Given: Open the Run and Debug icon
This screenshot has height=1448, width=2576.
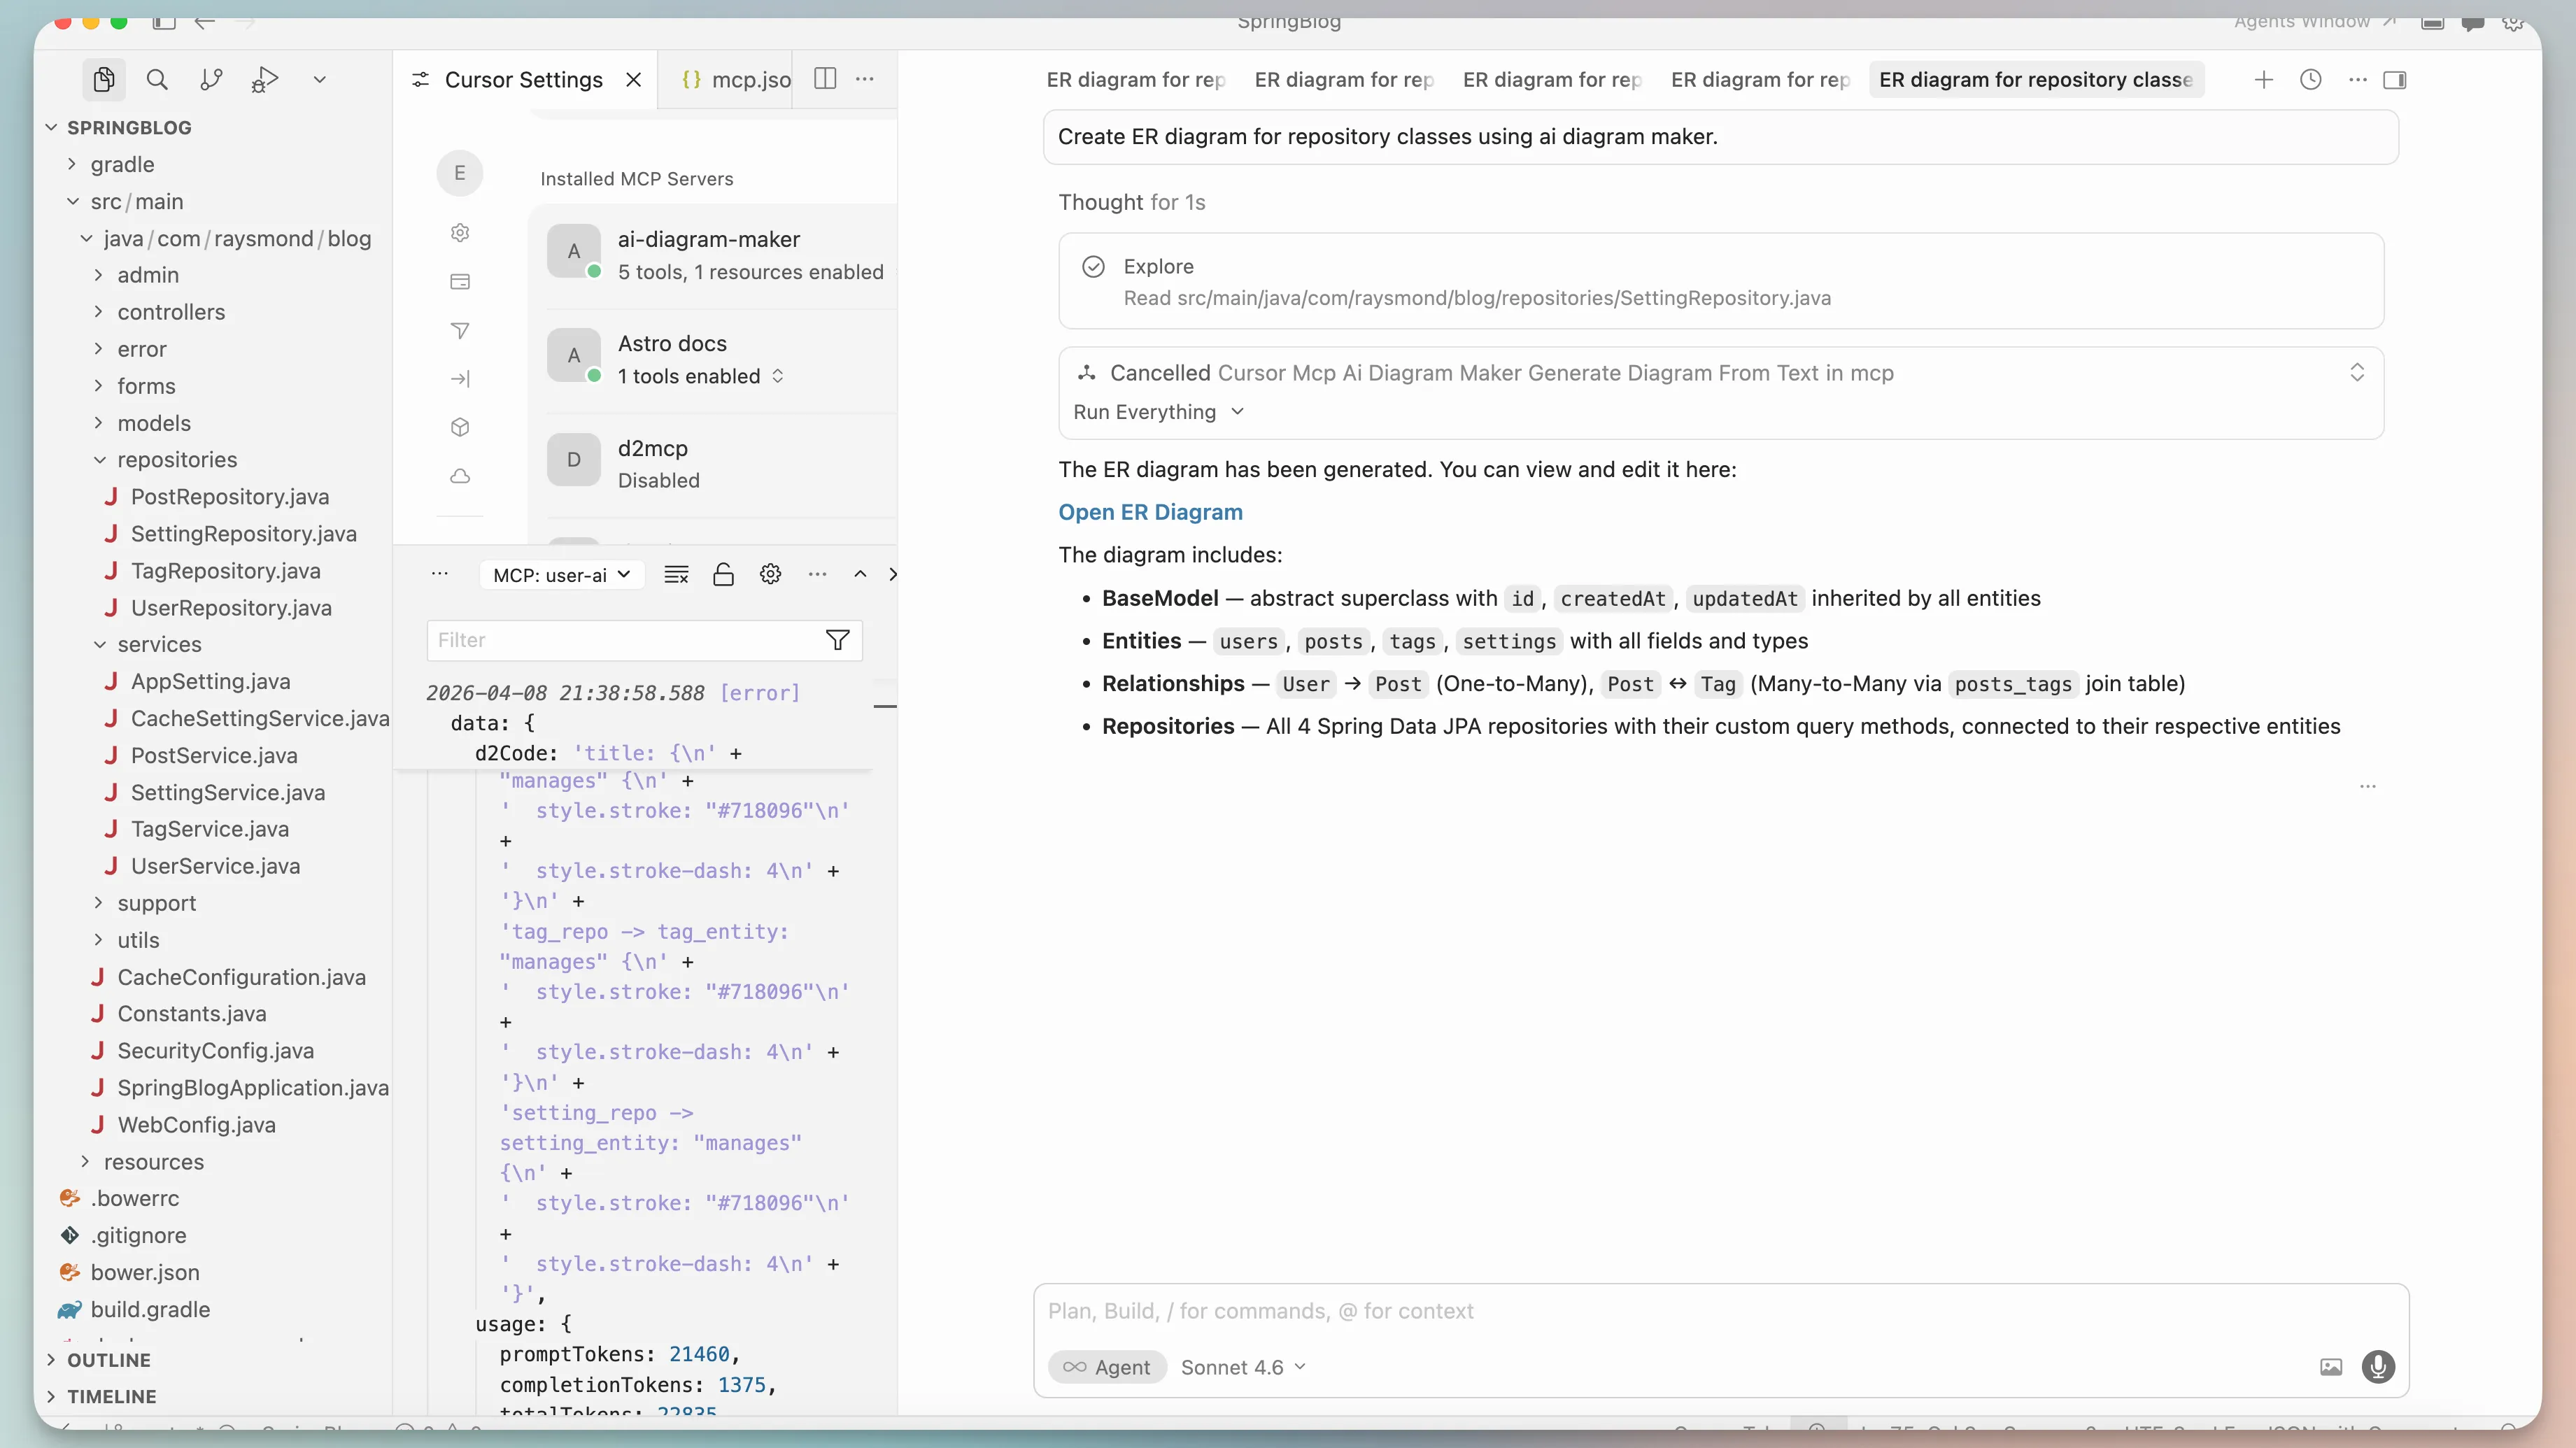Looking at the screenshot, I should click(265, 79).
